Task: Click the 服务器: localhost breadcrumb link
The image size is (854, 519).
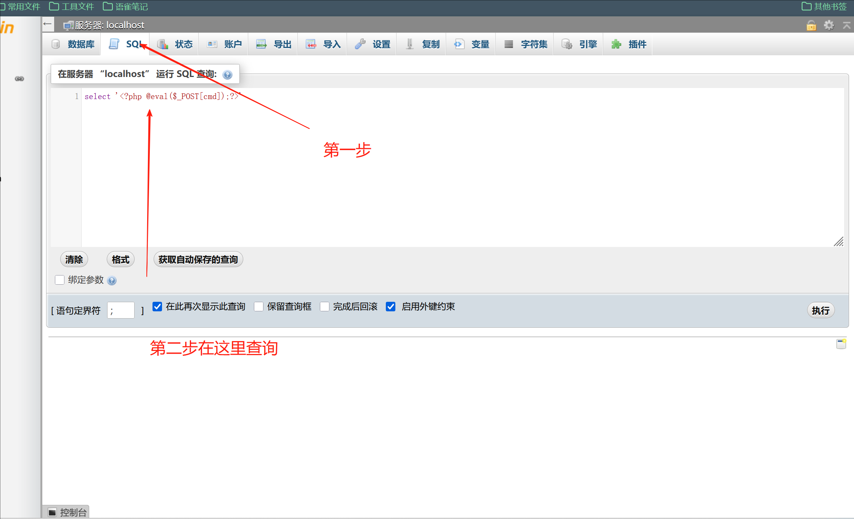Action: (x=110, y=26)
